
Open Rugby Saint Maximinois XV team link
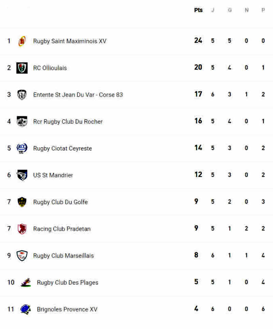tap(70, 41)
